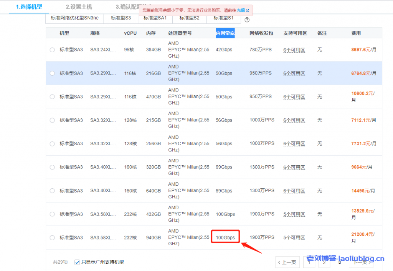Go to page 2 in pagination

(x=324, y=262)
